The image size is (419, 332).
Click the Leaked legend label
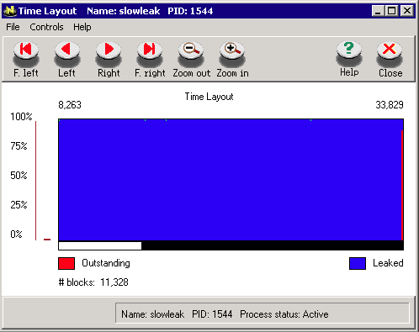[388, 263]
